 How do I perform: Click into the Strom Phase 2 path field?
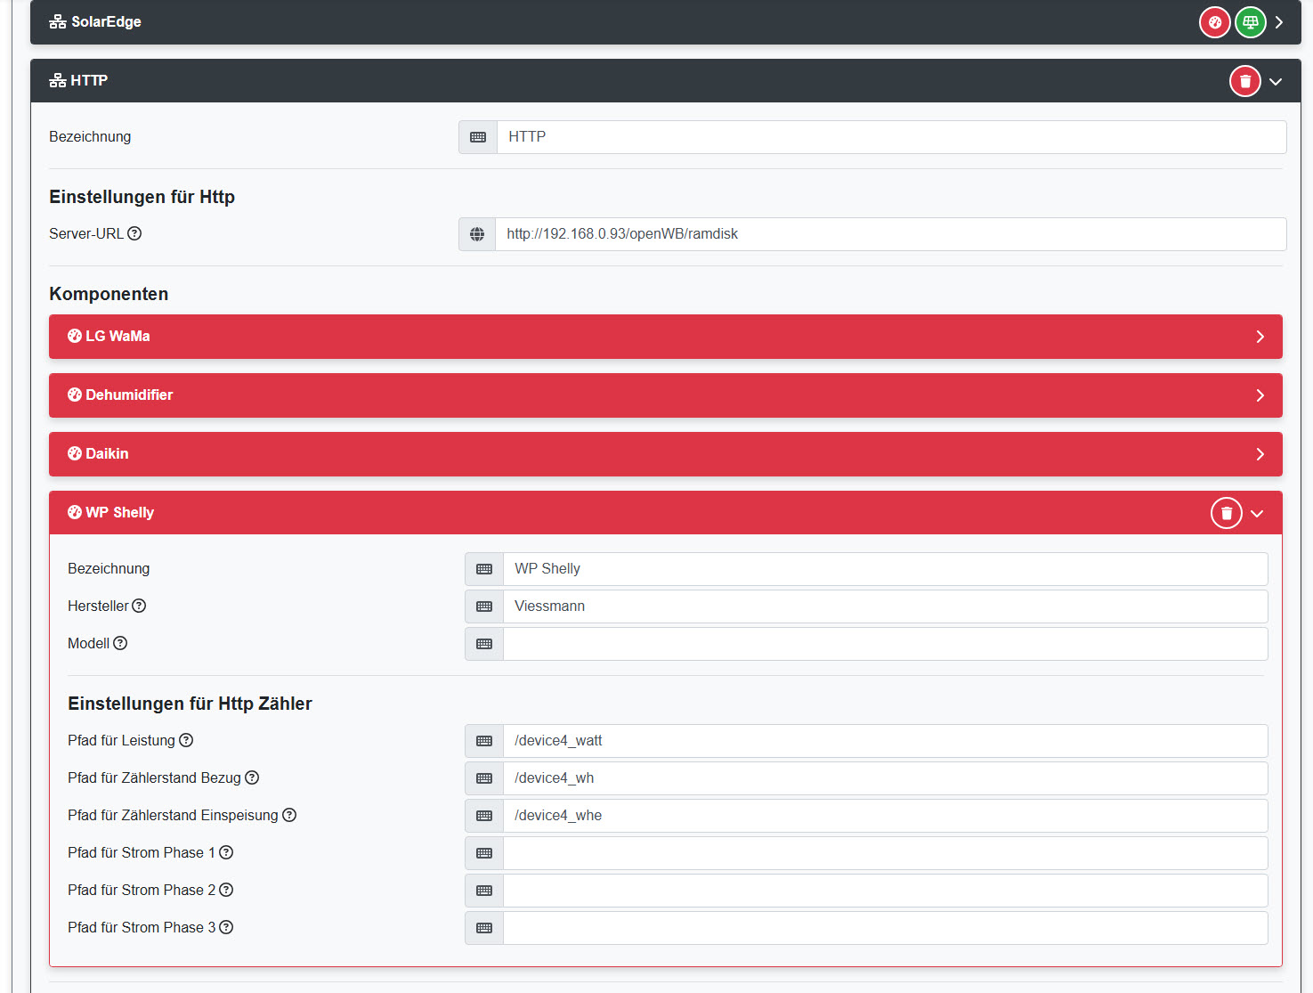885,891
